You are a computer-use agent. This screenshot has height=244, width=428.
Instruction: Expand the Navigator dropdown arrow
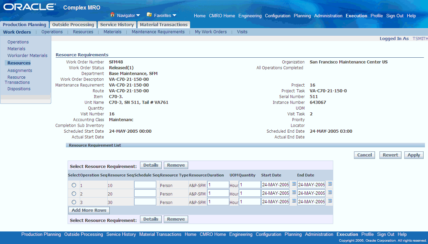138,16
